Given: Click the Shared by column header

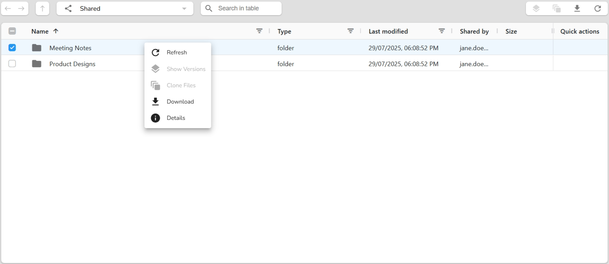Looking at the screenshot, I should [474, 31].
